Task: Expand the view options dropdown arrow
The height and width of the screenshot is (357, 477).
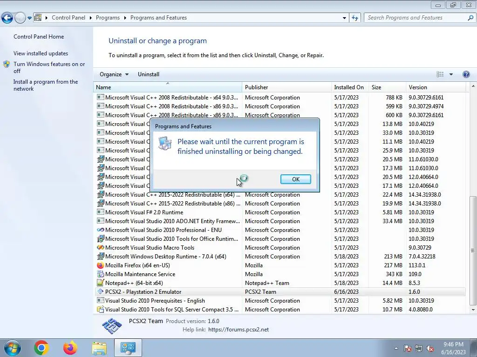Action: (x=451, y=74)
